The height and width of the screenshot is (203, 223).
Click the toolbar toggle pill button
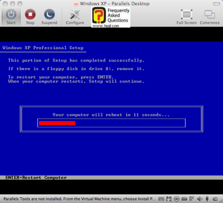coord(216,4)
